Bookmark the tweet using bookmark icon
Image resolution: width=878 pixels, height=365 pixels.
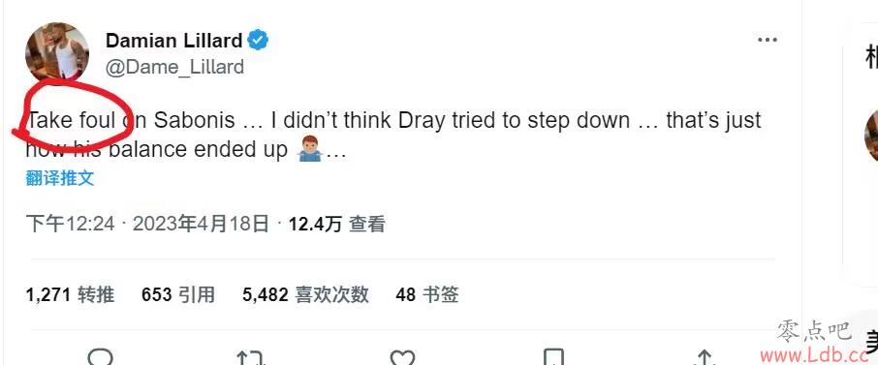553,357
